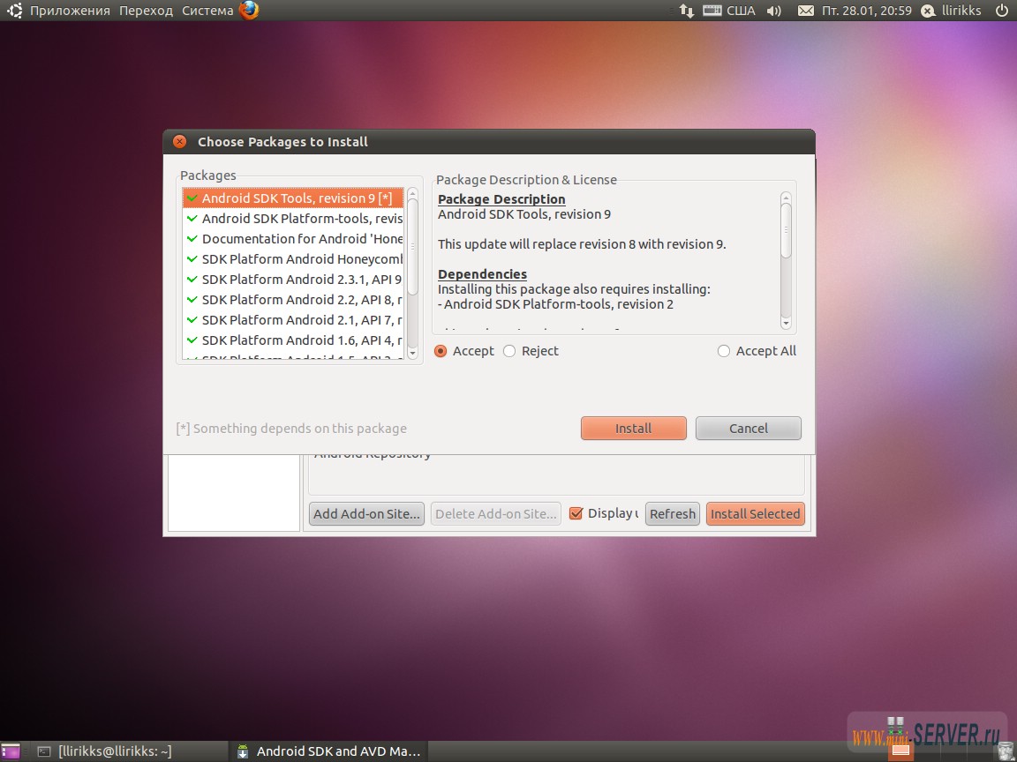The height and width of the screenshot is (762, 1017).
Task: Click the mail envelope indicator in the panel
Action: (805, 11)
